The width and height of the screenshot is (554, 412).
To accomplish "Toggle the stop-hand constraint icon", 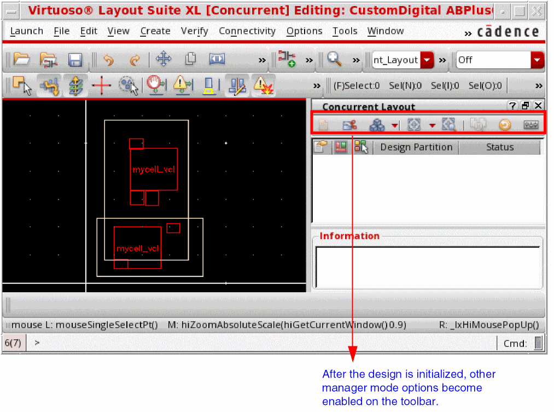I will click(x=156, y=85).
